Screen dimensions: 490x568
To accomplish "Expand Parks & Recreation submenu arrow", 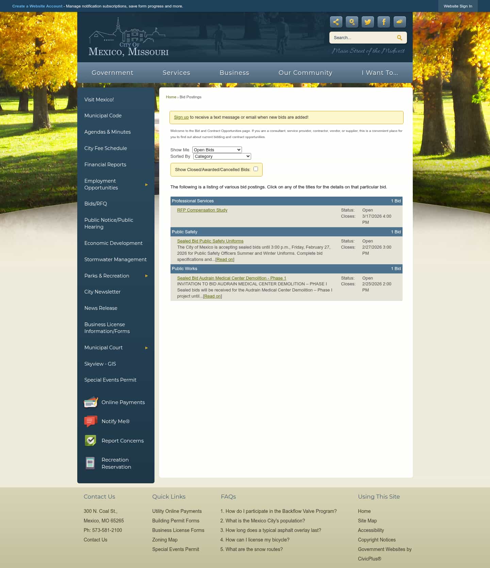I will point(147,276).
